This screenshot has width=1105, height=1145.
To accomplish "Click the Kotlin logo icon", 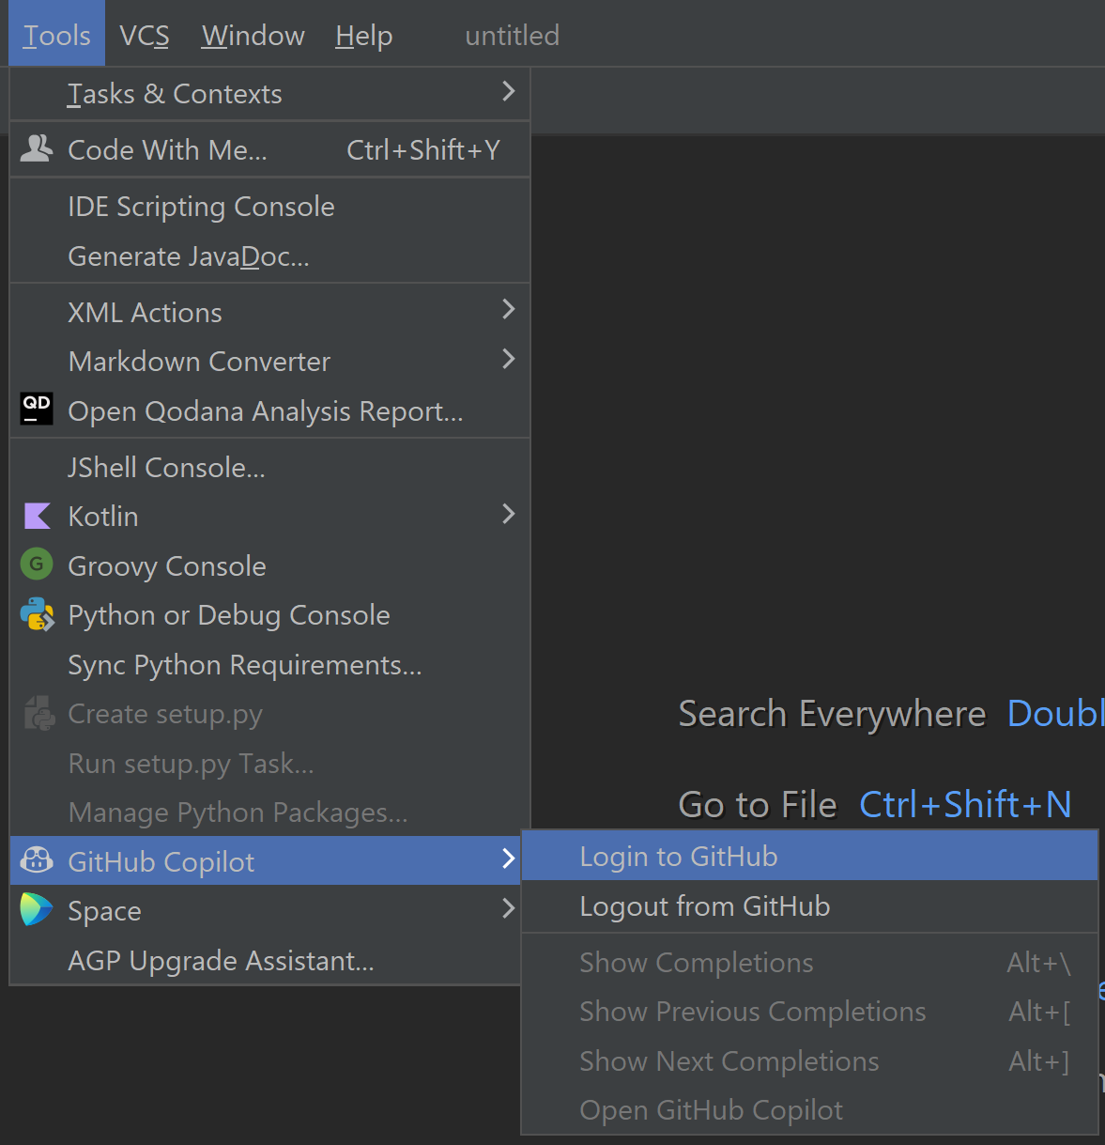I will tap(37, 516).
